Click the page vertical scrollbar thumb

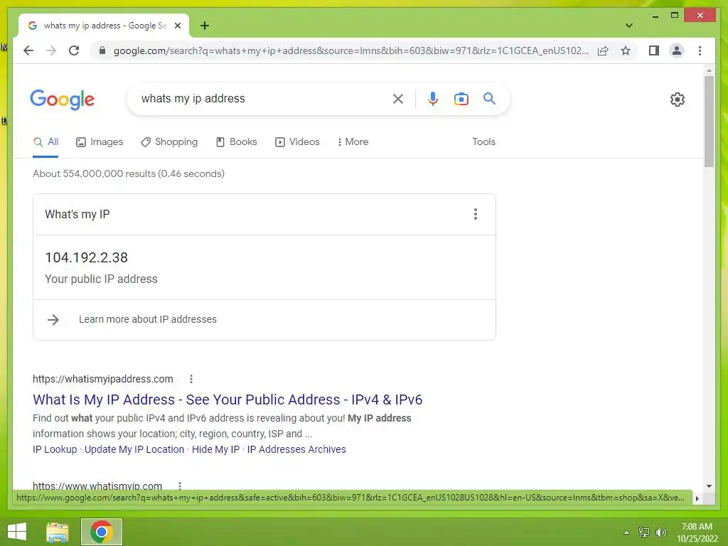click(x=709, y=121)
